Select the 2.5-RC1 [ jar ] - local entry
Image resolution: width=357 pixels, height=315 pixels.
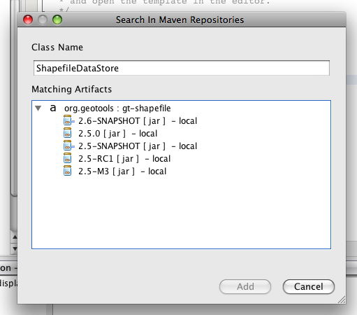(x=124, y=159)
